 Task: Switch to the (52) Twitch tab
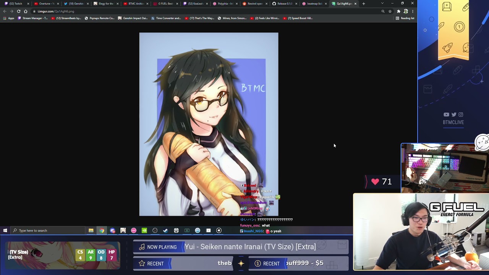coord(15,4)
